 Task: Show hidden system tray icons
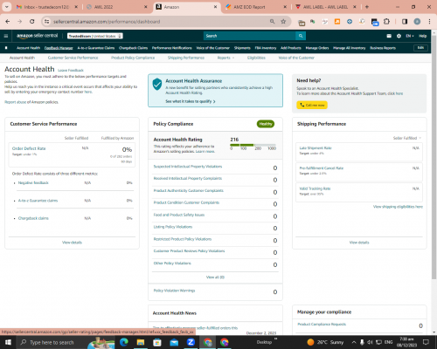[354, 342]
